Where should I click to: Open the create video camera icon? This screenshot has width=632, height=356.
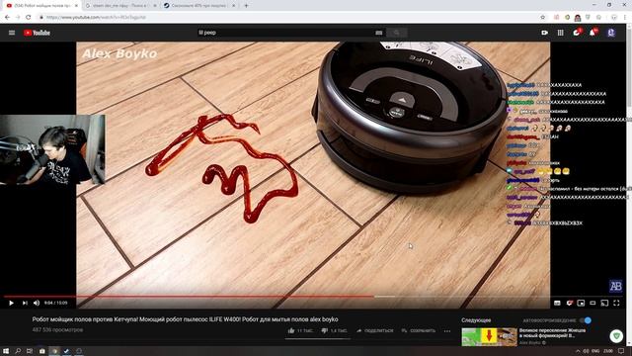(x=544, y=33)
